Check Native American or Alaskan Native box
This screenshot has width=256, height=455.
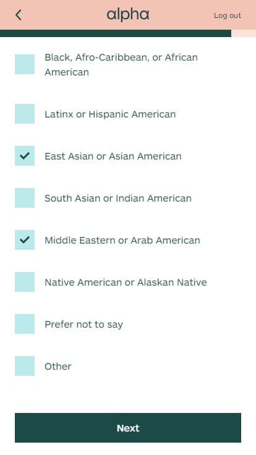click(25, 282)
